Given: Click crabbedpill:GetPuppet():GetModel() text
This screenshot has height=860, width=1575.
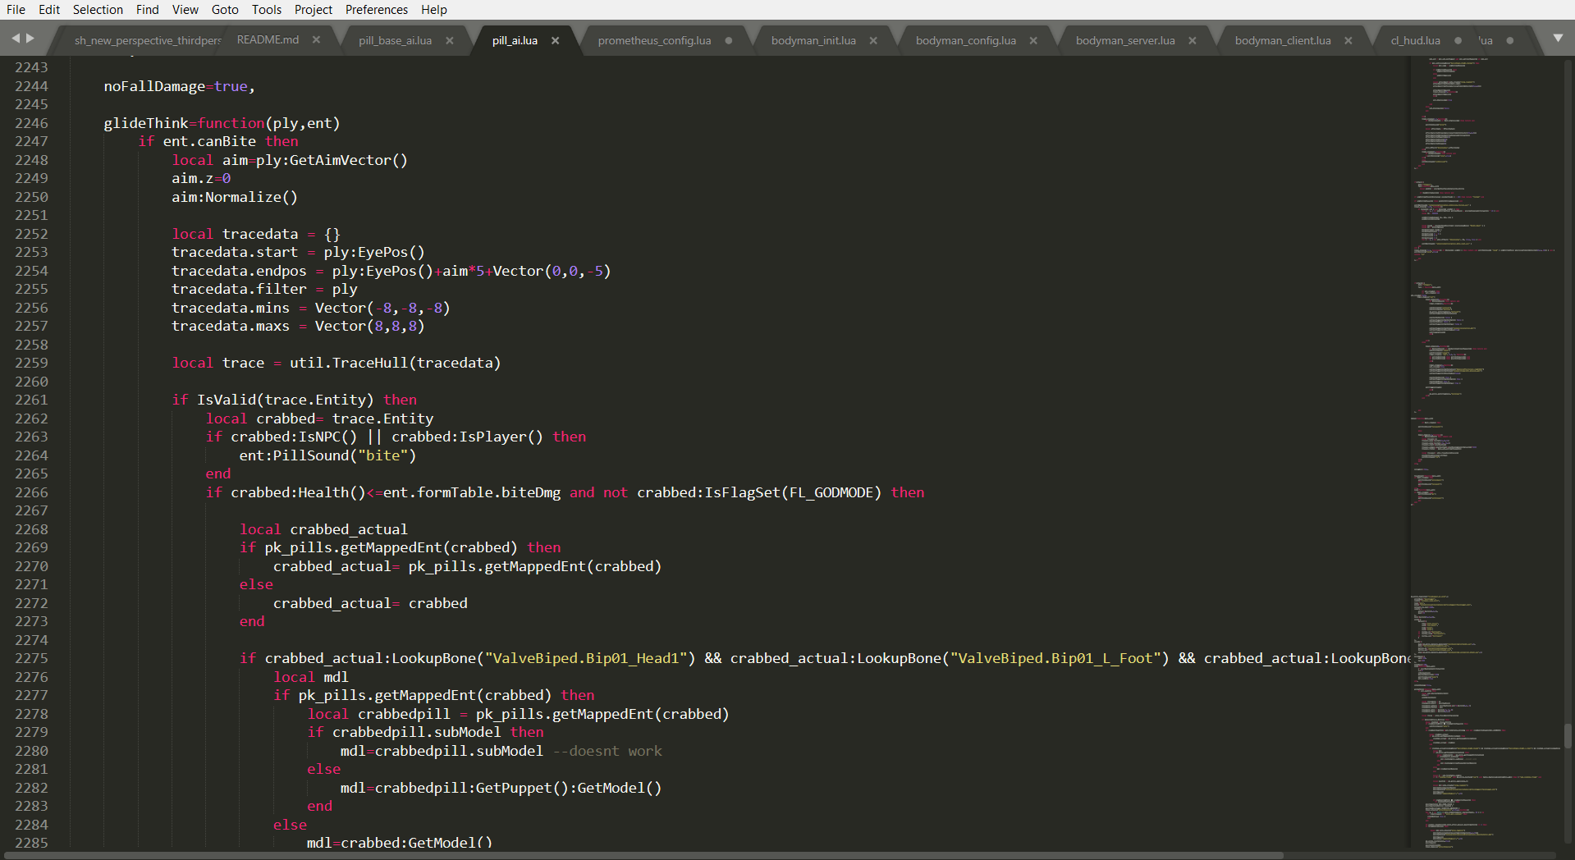Looking at the screenshot, I should [x=518, y=788].
